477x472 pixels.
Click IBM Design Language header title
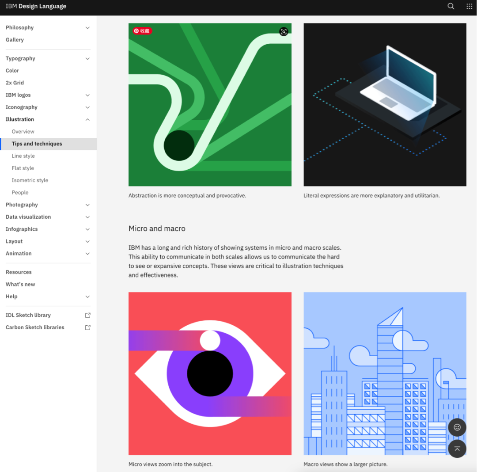(x=36, y=6)
